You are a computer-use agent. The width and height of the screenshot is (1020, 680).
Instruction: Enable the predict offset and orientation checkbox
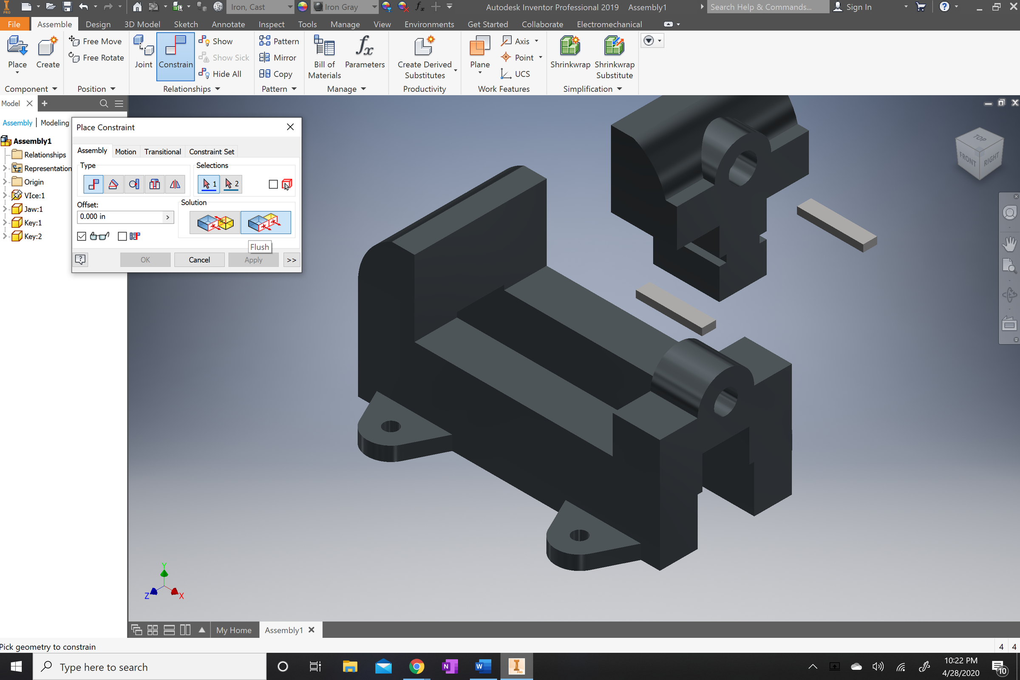122,236
